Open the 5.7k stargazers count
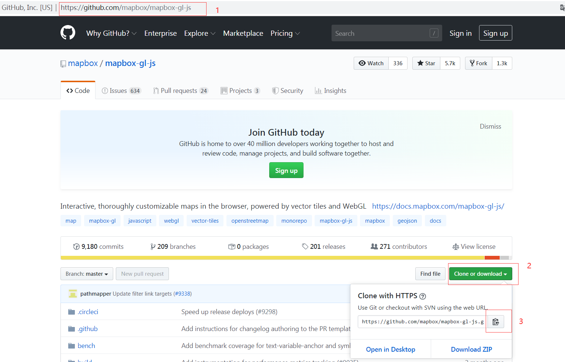The height and width of the screenshot is (362, 565). point(450,63)
